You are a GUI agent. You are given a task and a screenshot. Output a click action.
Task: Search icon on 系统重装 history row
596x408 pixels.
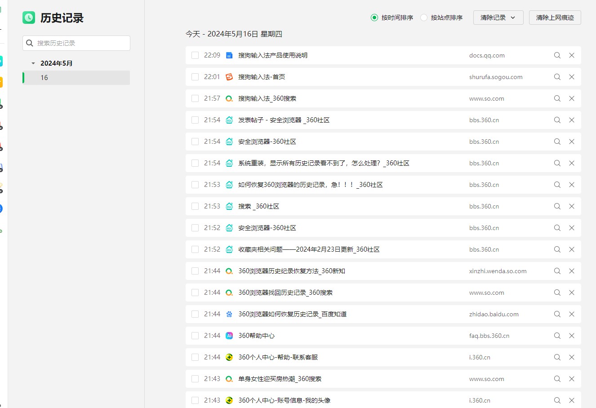point(557,163)
